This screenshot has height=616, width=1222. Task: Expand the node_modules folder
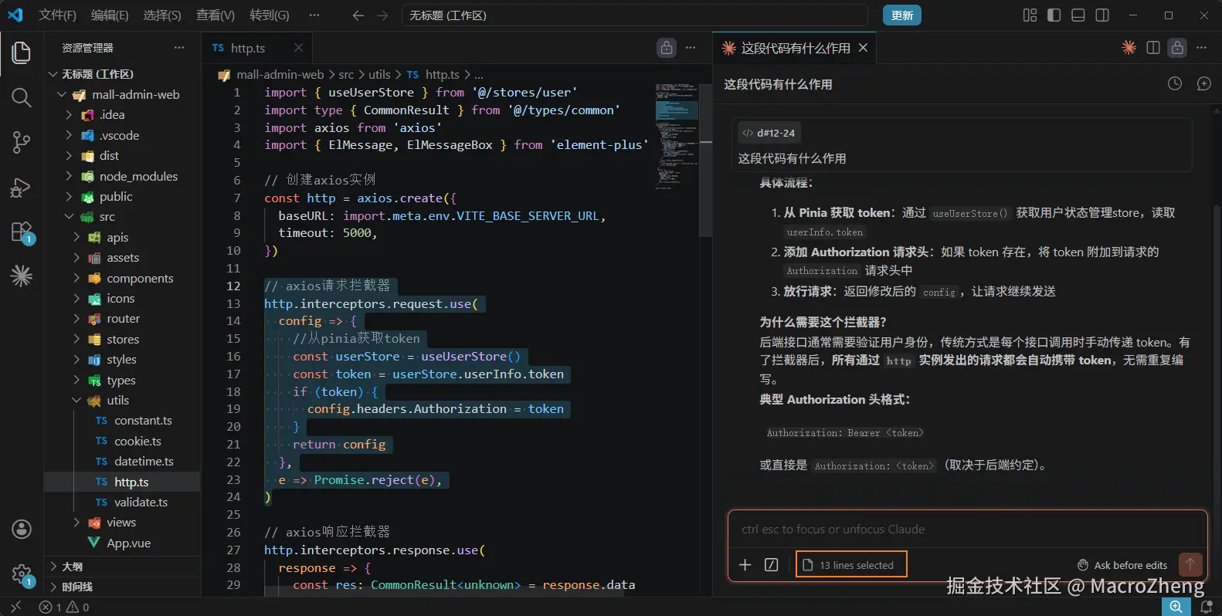point(122,176)
